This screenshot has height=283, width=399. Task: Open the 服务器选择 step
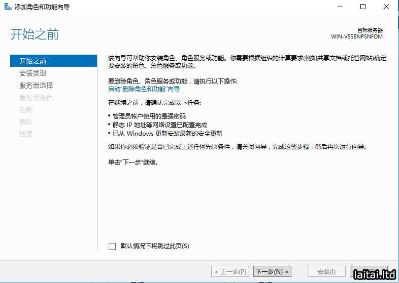pyautogui.click(x=36, y=86)
